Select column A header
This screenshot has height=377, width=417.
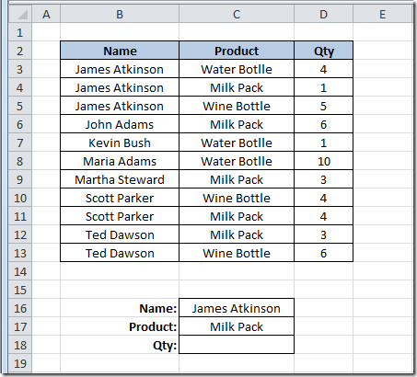[46, 15]
